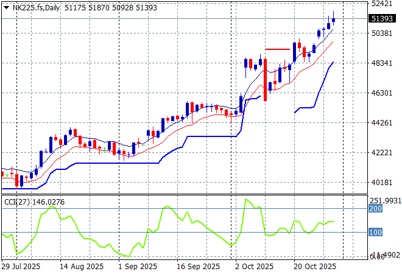Click the 44261 price axis label
The height and width of the screenshot is (274, 402).
click(x=381, y=123)
